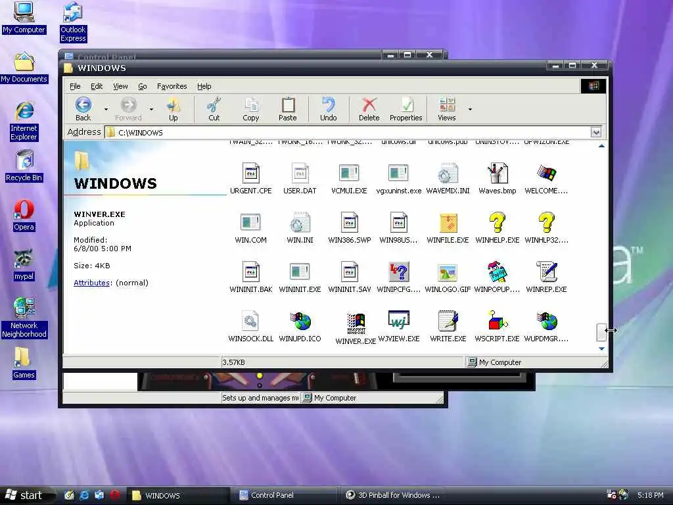673x505 pixels.
Task: Switch to 3D Pinball taskbar button
Action: [x=393, y=495]
